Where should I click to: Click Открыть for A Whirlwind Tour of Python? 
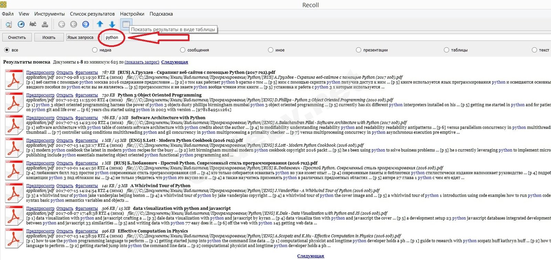point(65,186)
